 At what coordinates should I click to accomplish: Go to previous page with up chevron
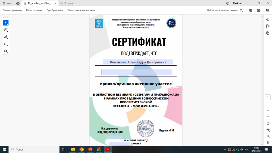click(x=268, y=110)
